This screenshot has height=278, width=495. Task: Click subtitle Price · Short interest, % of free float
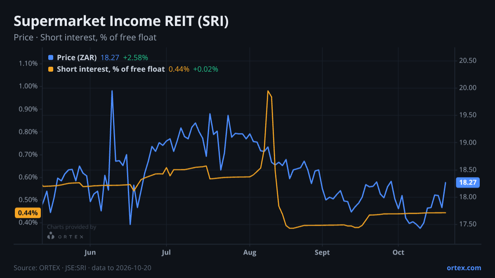point(85,37)
